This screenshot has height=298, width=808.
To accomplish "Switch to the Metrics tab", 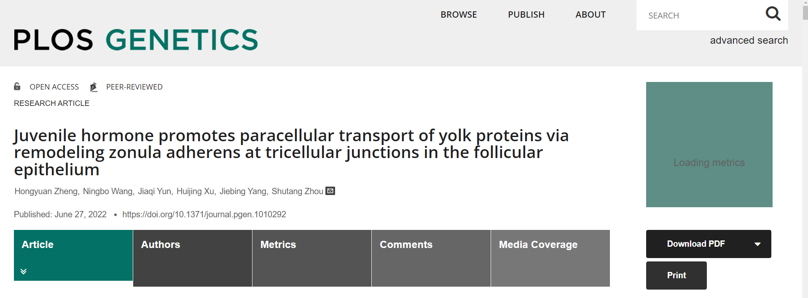I will click(x=278, y=244).
